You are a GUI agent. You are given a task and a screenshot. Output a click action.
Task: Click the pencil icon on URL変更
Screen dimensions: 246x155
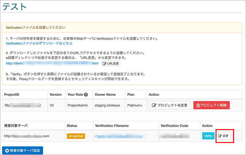point(104,63)
